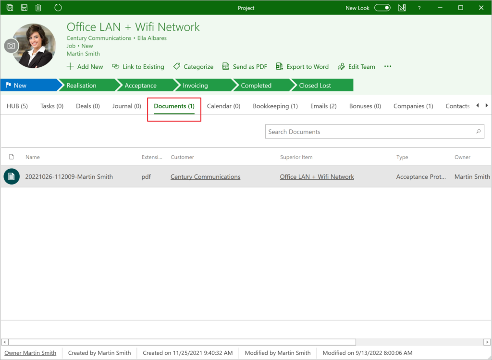Open the help question mark
Viewport: 492px width, 360px height.
click(419, 8)
